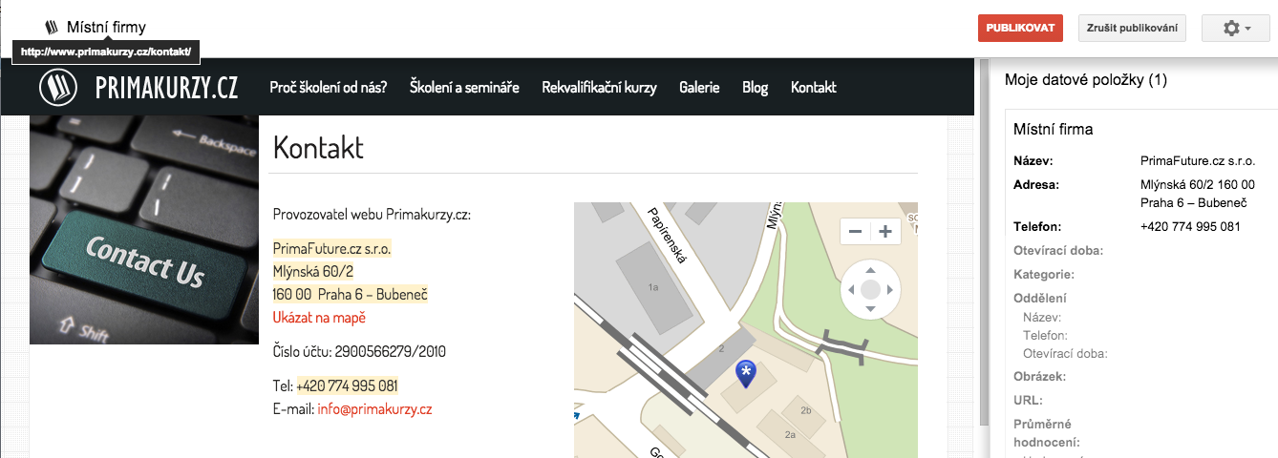
Task: Click account number 2900566279/2010 text
Action: click(390, 352)
